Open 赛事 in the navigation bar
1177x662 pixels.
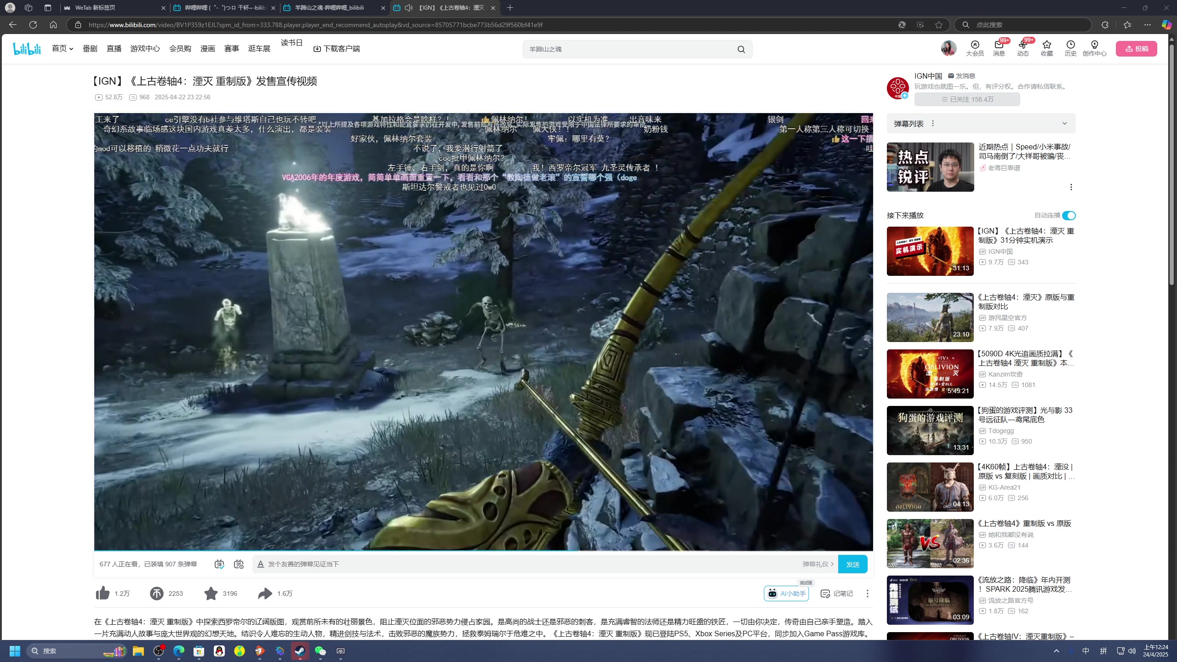coord(232,48)
